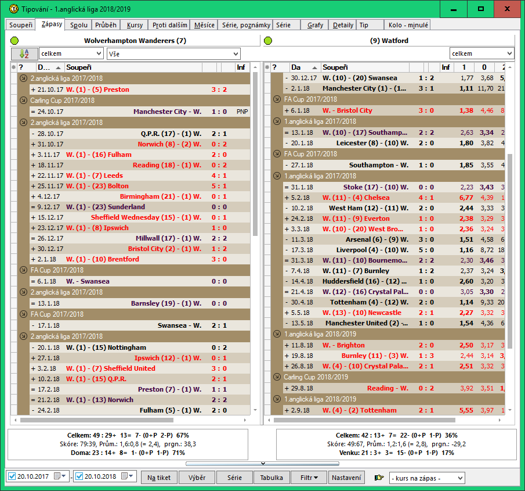Click the pointing hand icon in bottom bar

click(379, 478)
